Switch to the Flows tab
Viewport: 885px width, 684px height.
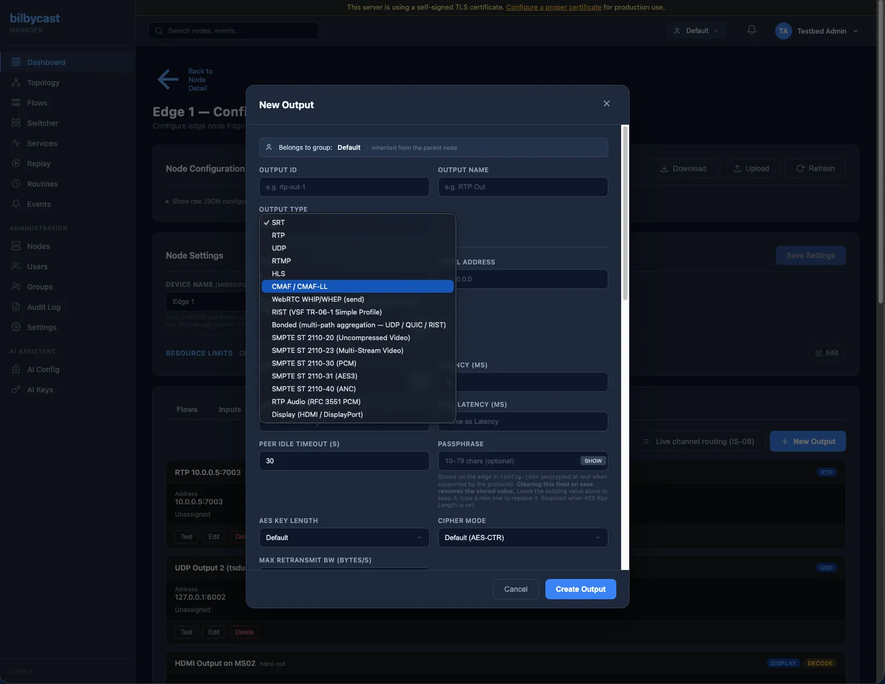187,409
